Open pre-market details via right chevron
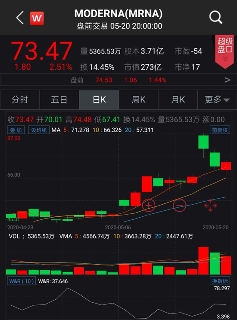Screen dimensions: 237x320 228,80
